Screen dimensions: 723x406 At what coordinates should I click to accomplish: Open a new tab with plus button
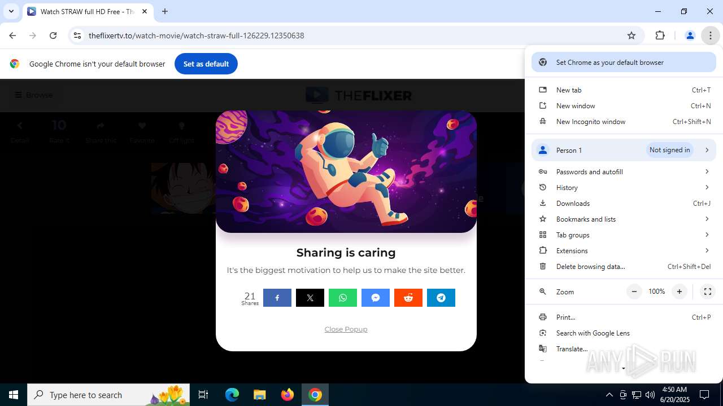(x=165, y=11)
